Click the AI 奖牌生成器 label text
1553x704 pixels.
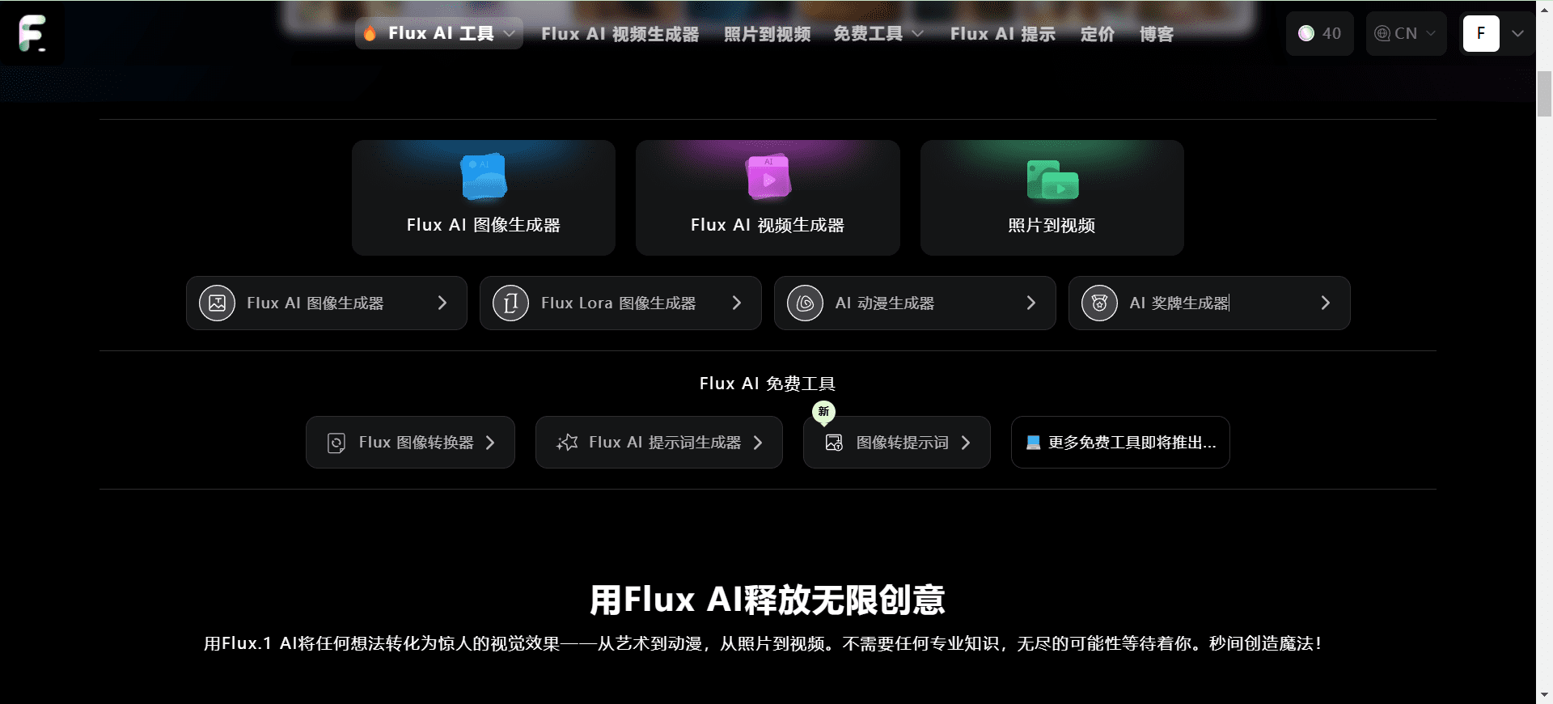(x=1179, y=303)
